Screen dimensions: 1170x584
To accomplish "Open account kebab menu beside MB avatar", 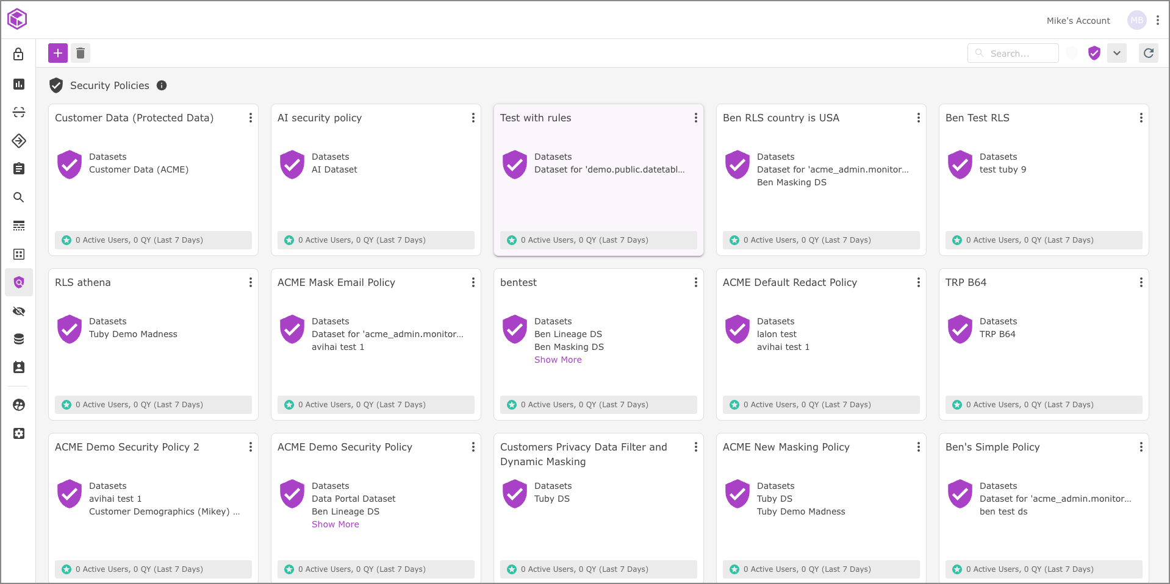I will [1157, 20].
